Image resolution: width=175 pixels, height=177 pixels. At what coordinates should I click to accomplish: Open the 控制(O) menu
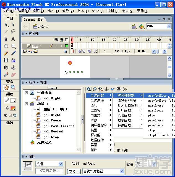pyautogui.click(x=113, y=11)
